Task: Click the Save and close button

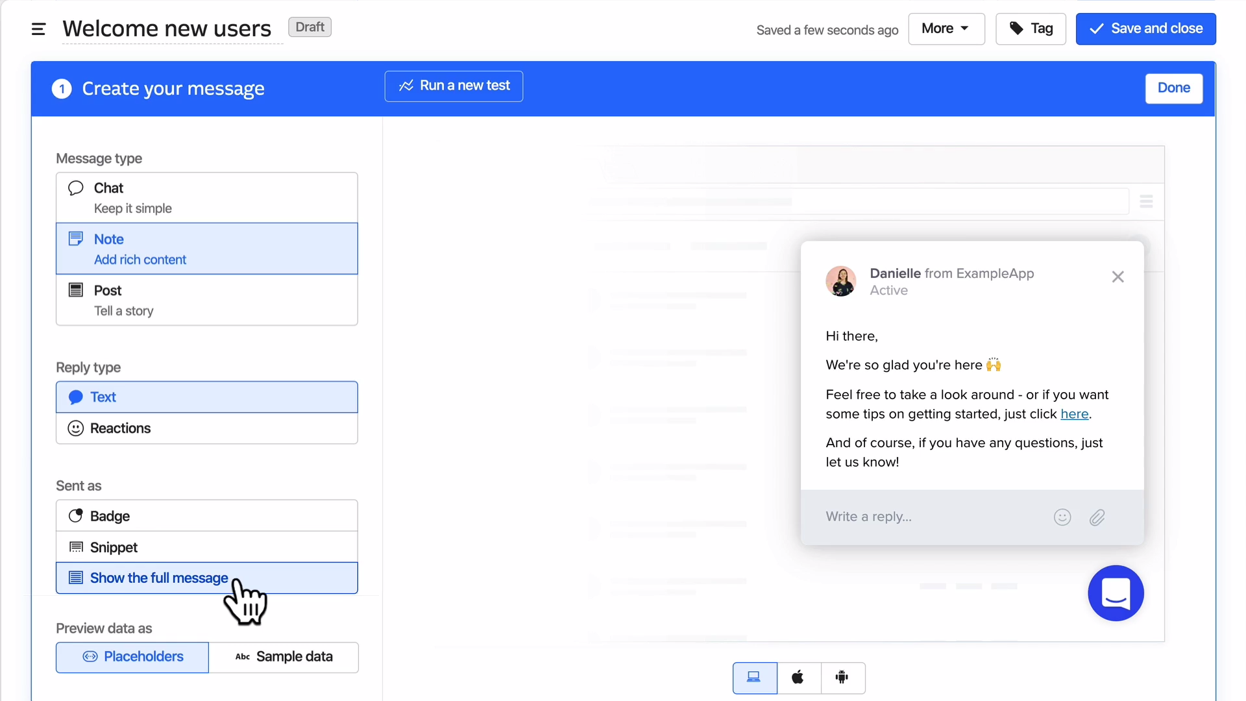Action: (1145, 29)
